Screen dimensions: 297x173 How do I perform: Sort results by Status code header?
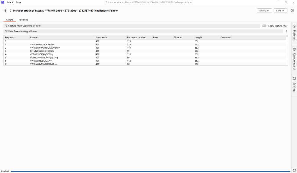[101, 37]
